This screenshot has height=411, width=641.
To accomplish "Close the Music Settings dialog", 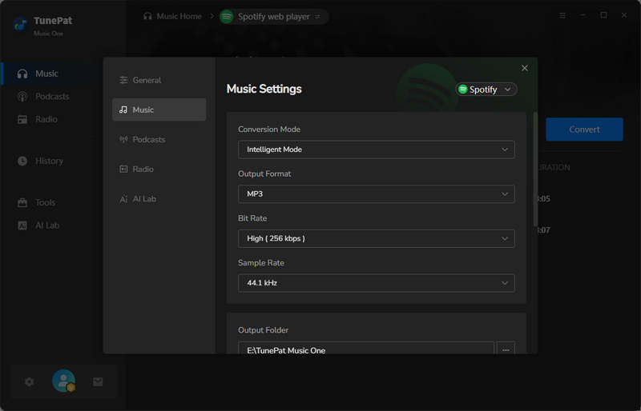I will (525, 68).
